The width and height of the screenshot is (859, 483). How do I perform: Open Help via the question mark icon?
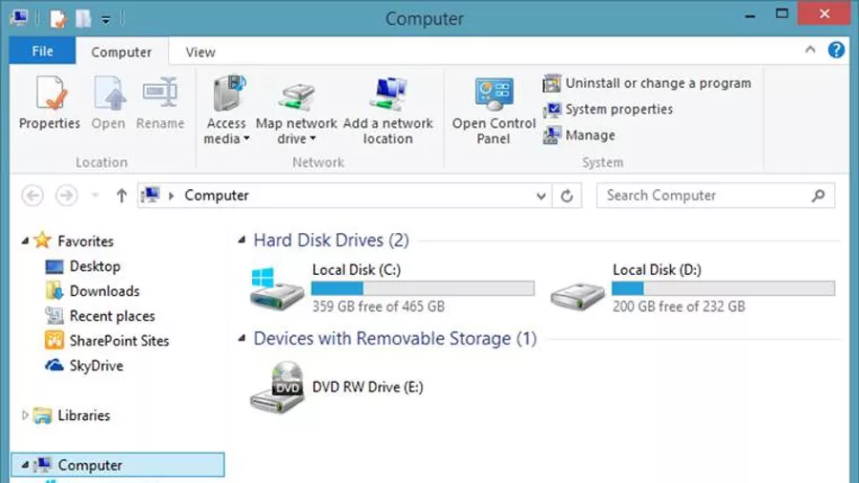pos(836,50)
